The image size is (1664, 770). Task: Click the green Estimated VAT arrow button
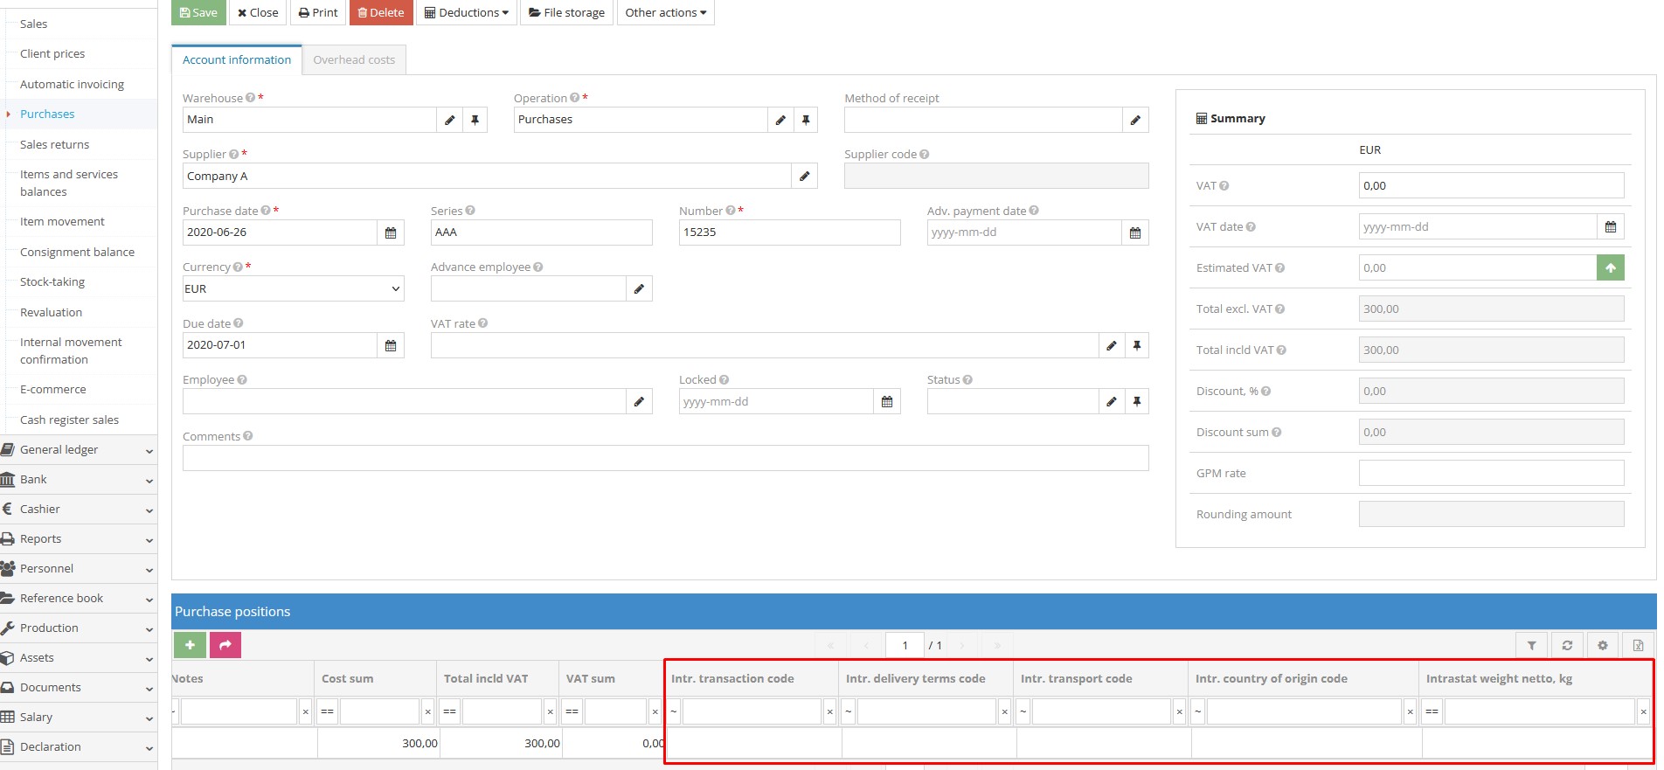[x=1610, y=268]
